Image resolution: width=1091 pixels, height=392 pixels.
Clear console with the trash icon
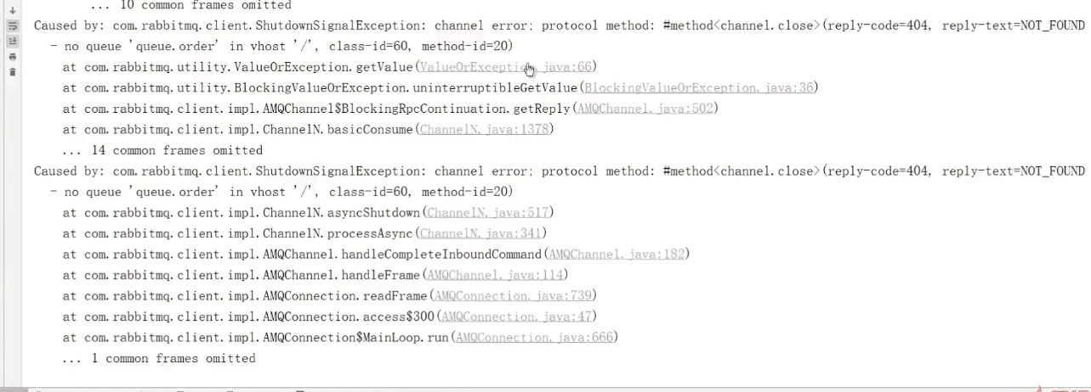click(x=12, y=71)
